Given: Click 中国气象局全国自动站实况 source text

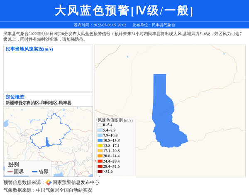Looking at the screenshot, I should click(64, 190).
